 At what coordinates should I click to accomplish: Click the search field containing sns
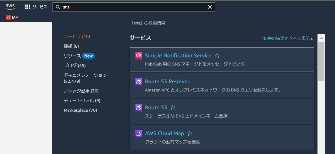click(133, 7)
